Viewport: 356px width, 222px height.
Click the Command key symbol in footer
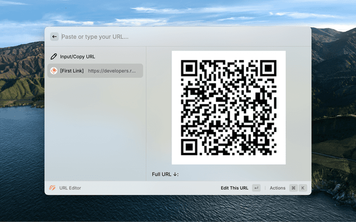pyautogui.click(x=293, y=188)
